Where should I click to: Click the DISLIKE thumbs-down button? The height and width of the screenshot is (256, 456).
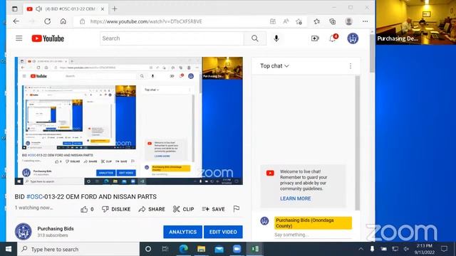pyautogui.click(x=116, y=209)
